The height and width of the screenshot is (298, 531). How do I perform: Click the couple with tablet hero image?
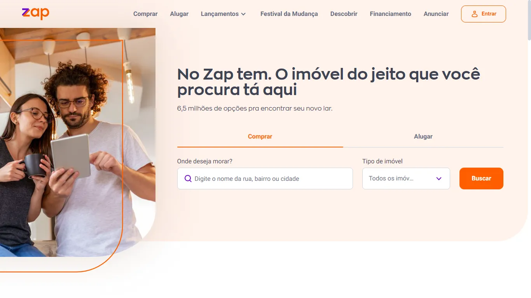click(x=77, y=142)
